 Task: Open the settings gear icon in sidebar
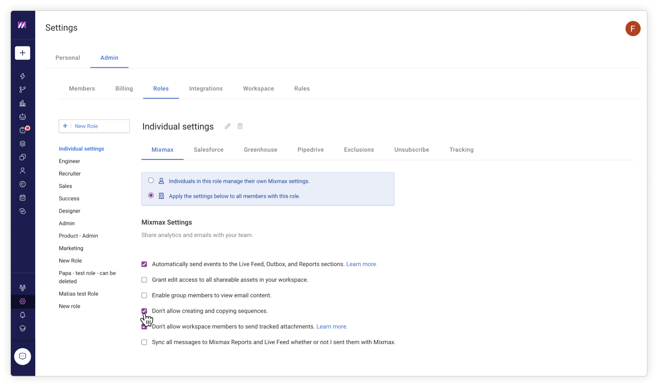tap(23, 301)
